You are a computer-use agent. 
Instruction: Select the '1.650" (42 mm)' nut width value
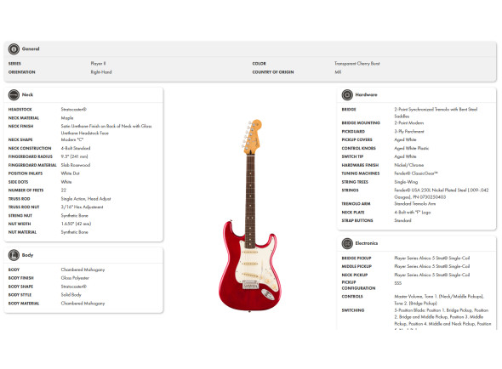77,224
